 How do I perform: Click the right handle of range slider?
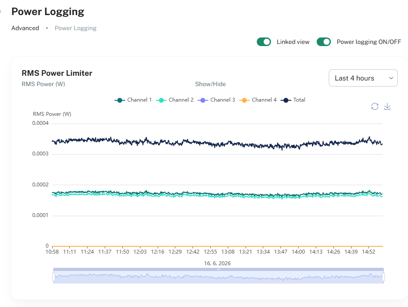pos(383,277)
